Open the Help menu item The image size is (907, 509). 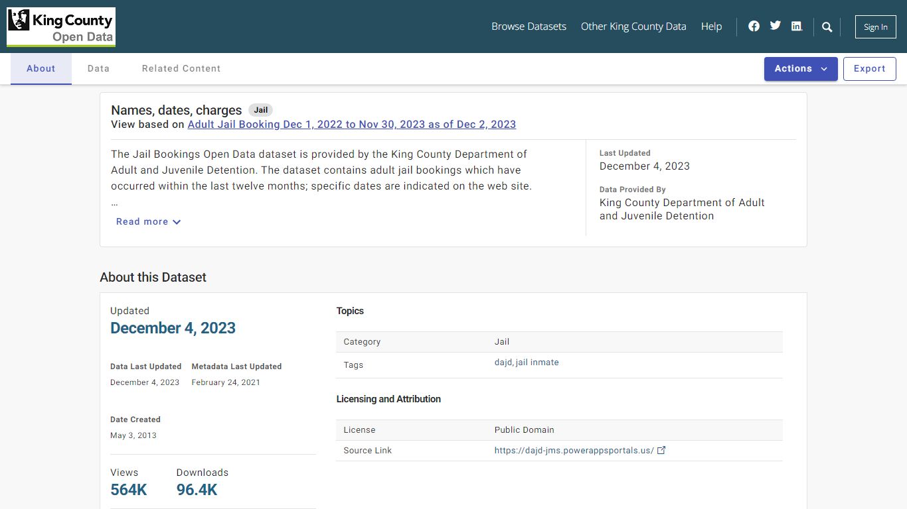[711, 27]
